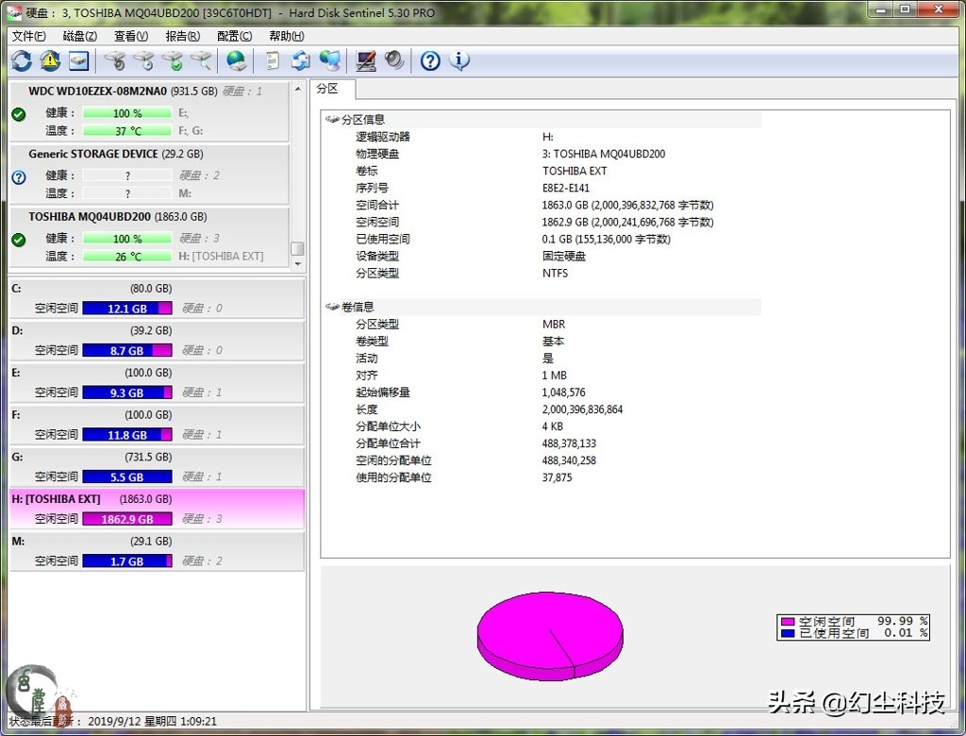Image resolution: width=966 pixels, height=736 pixels.
Task: Select the C: drive entry
Action: (x=113, y=288)
